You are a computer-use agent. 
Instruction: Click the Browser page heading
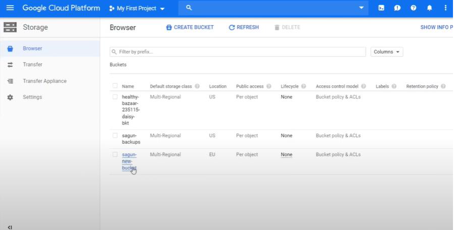tap(123, 28)
